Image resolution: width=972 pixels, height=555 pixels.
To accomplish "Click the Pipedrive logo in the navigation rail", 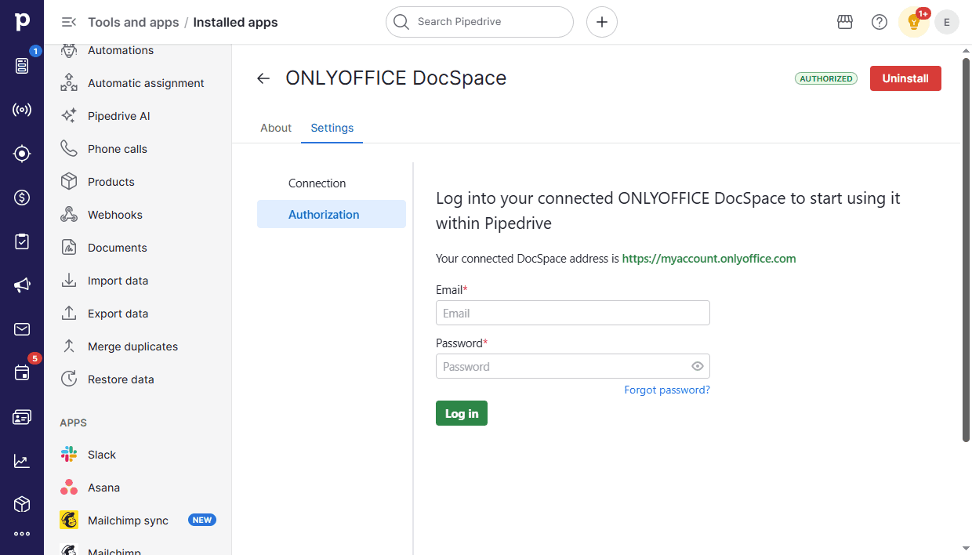I will 22,22.
